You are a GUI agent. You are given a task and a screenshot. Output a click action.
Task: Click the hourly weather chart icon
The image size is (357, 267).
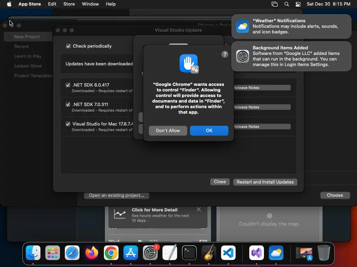point(120,214)
